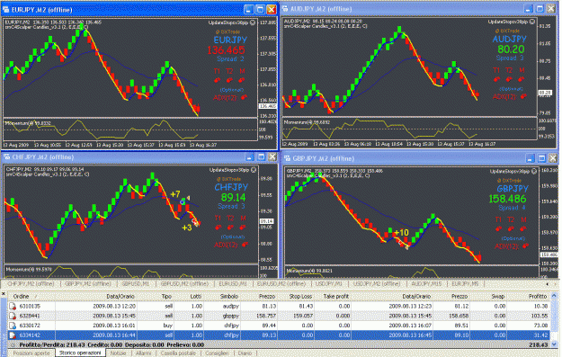Click the order icon for order 6330172
This screenshot has height=357, width=562.
click(13, 326)
